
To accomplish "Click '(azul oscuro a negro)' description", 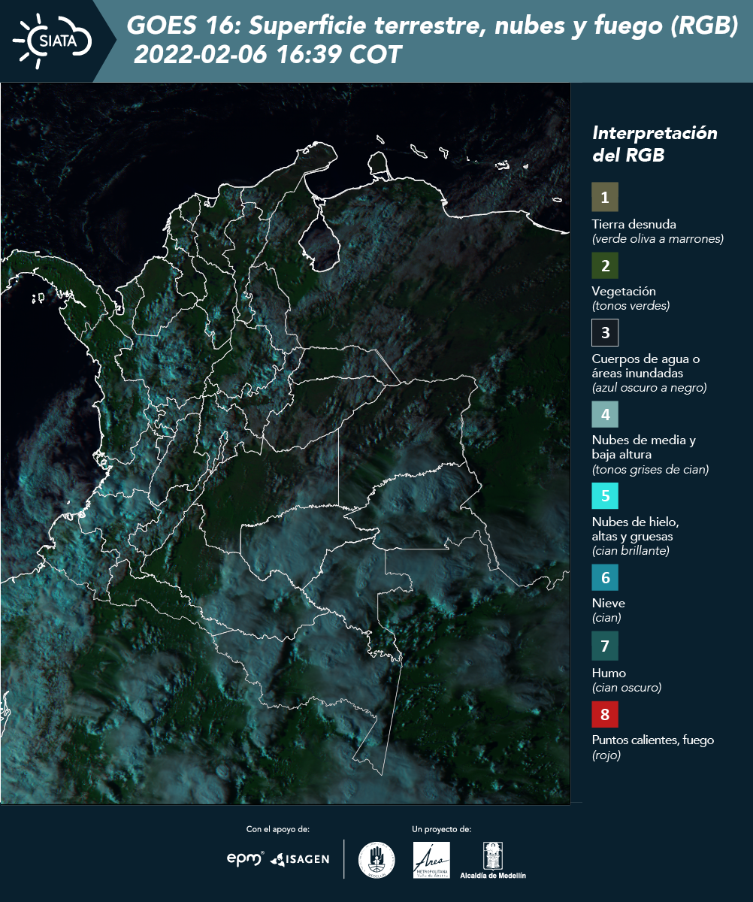I will (x=649, y=388).
